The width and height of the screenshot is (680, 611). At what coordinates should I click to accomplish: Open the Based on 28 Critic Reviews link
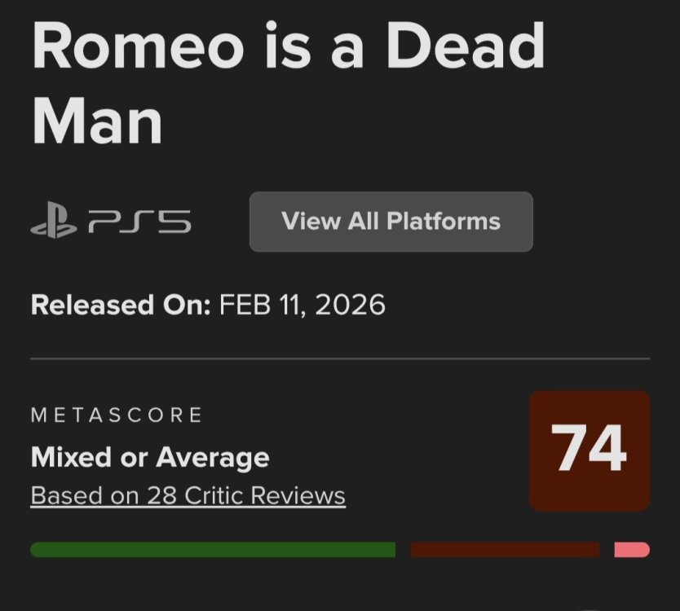[x=188, y=495]
